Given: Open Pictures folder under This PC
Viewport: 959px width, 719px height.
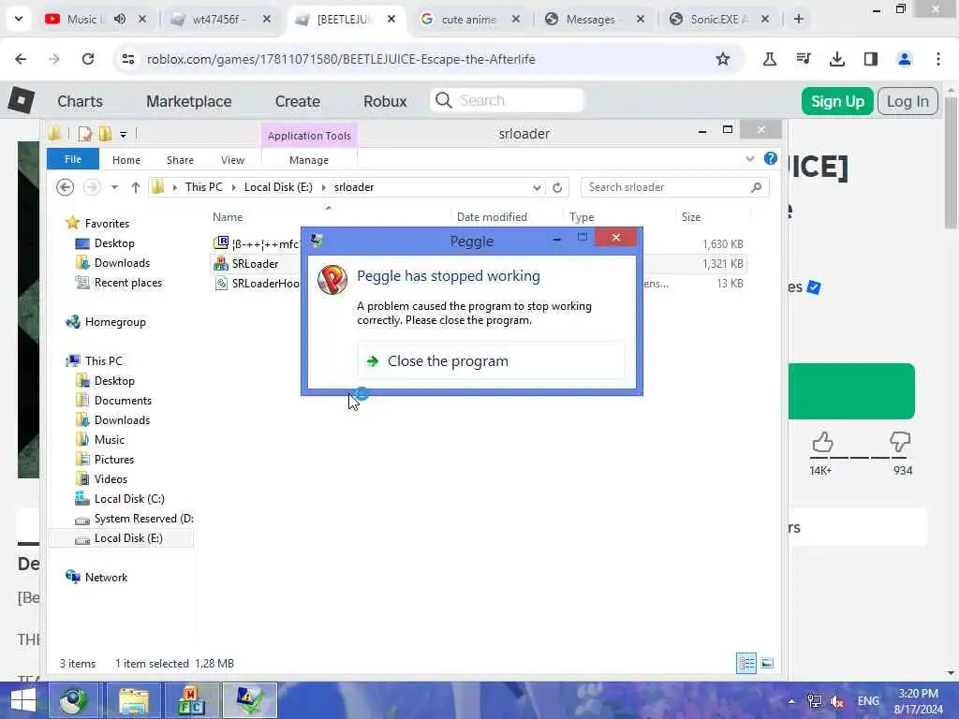Looking at the screenshot, I should pos(113,459).
